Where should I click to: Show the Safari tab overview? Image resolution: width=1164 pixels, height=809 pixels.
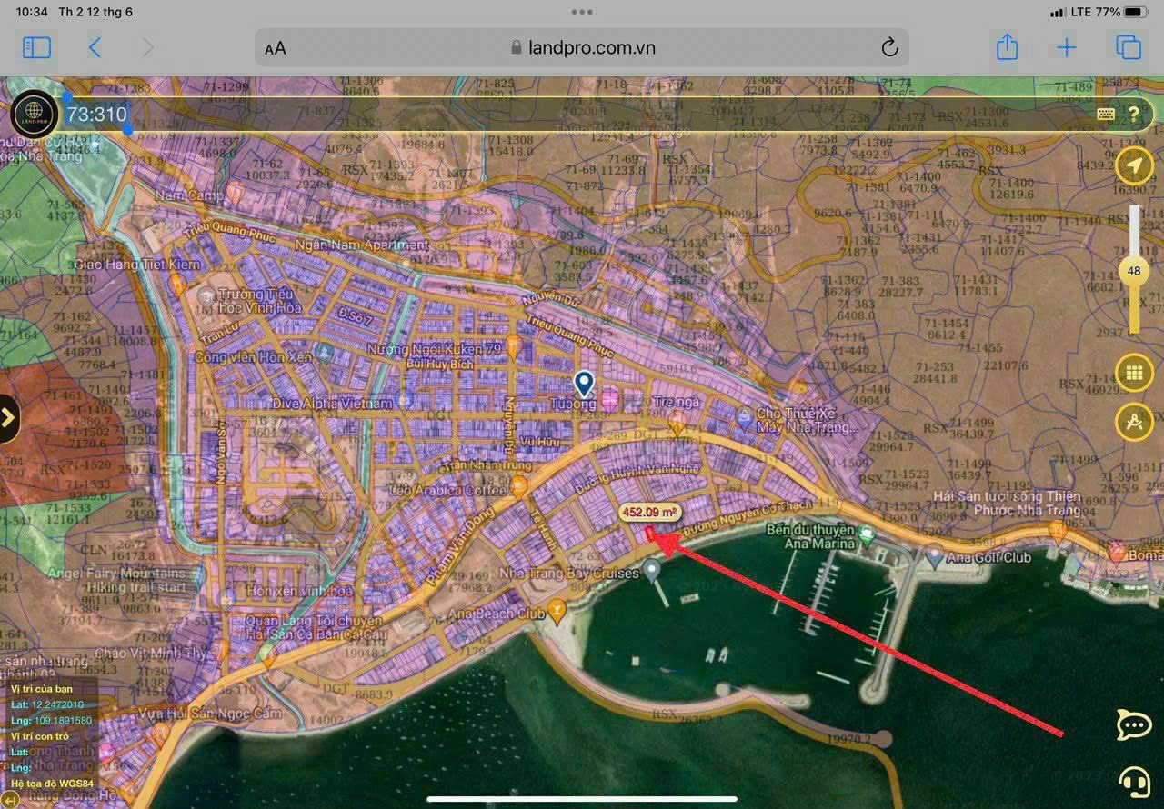click(x=1129, y=47)
